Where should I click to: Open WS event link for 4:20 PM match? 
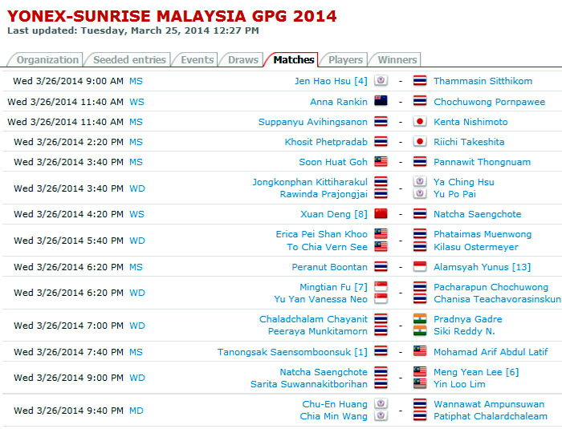(x=136, y=214)
